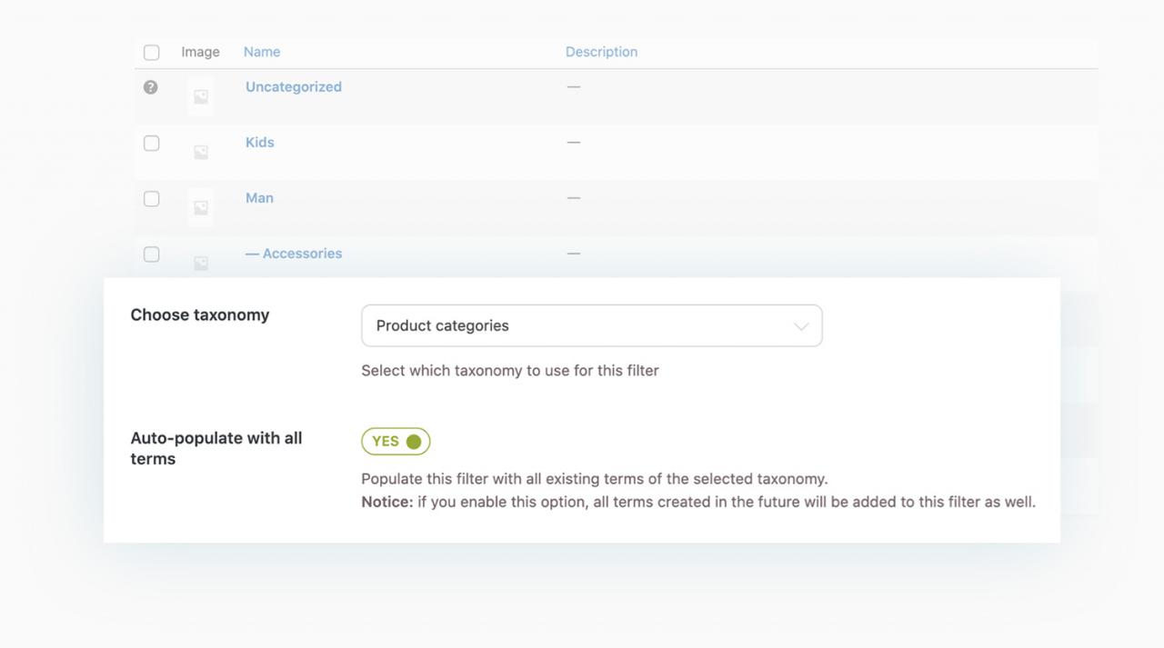
Task: Check the Kids row checkbox
Action: click(152, 144)
